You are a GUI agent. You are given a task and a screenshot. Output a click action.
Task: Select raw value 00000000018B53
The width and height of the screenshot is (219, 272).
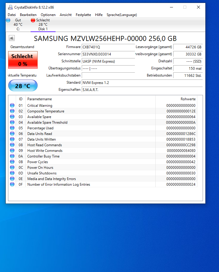181,139
